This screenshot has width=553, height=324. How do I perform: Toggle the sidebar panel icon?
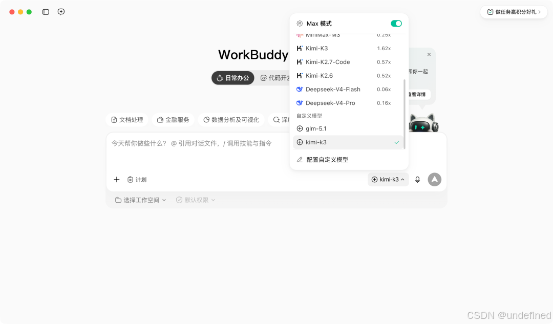coord(46,12)
